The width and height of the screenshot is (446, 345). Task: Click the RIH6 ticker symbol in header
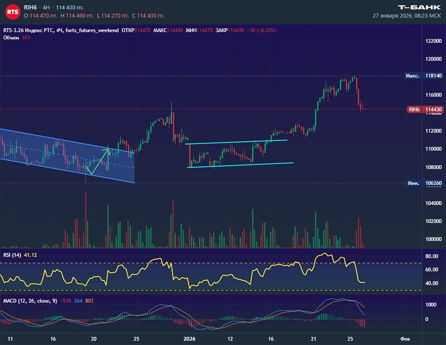30,8
